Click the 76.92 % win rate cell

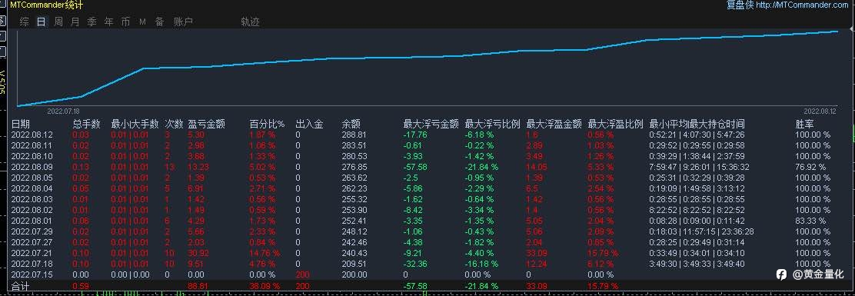810,167
